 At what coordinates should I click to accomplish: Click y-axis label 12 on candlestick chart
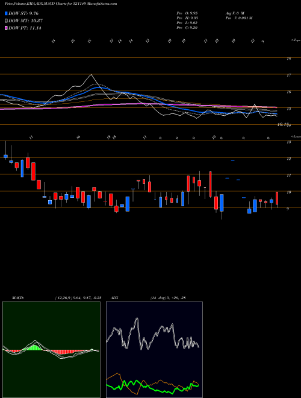pos(288,159)
